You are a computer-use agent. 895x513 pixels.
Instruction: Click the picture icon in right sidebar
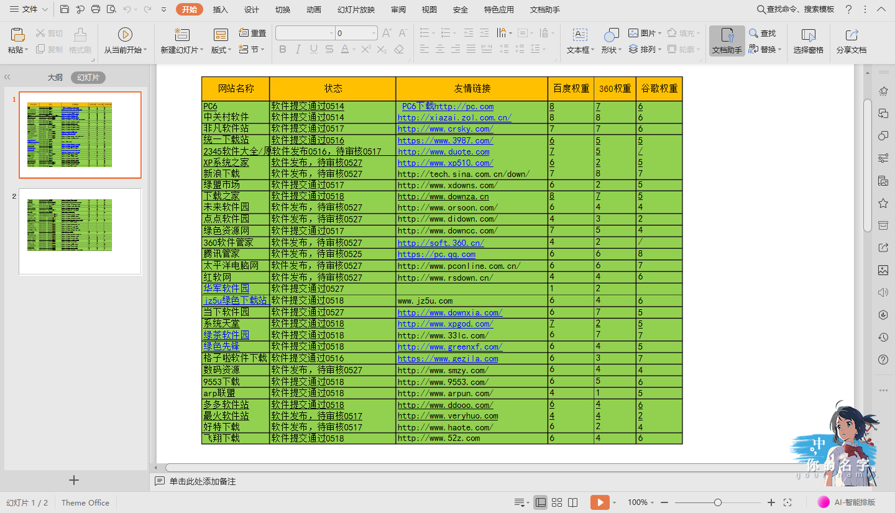click(x=883, y=270)
